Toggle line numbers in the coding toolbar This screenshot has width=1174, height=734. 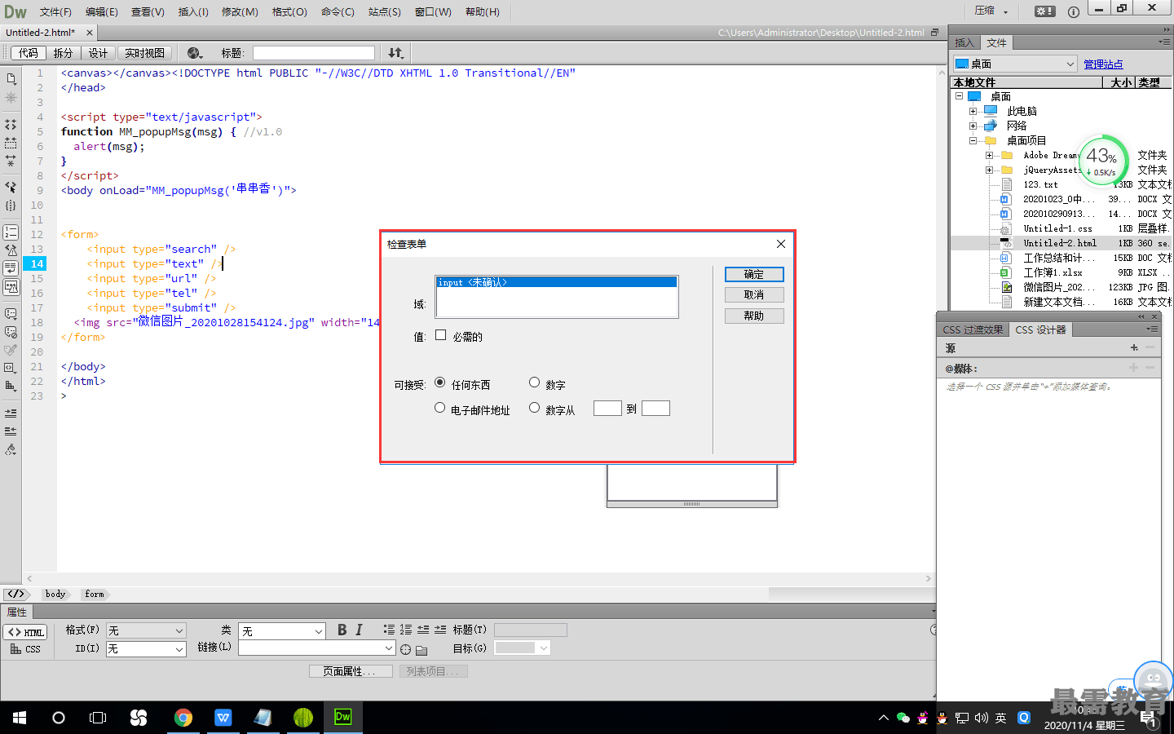(x=11, y=232)
